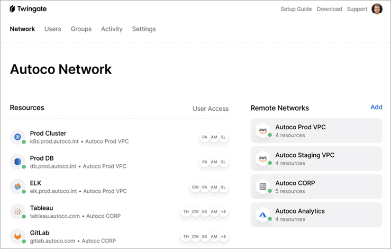Open the Setup Guide link
This screenshot has height=249, width=391.
coord(296,9)
